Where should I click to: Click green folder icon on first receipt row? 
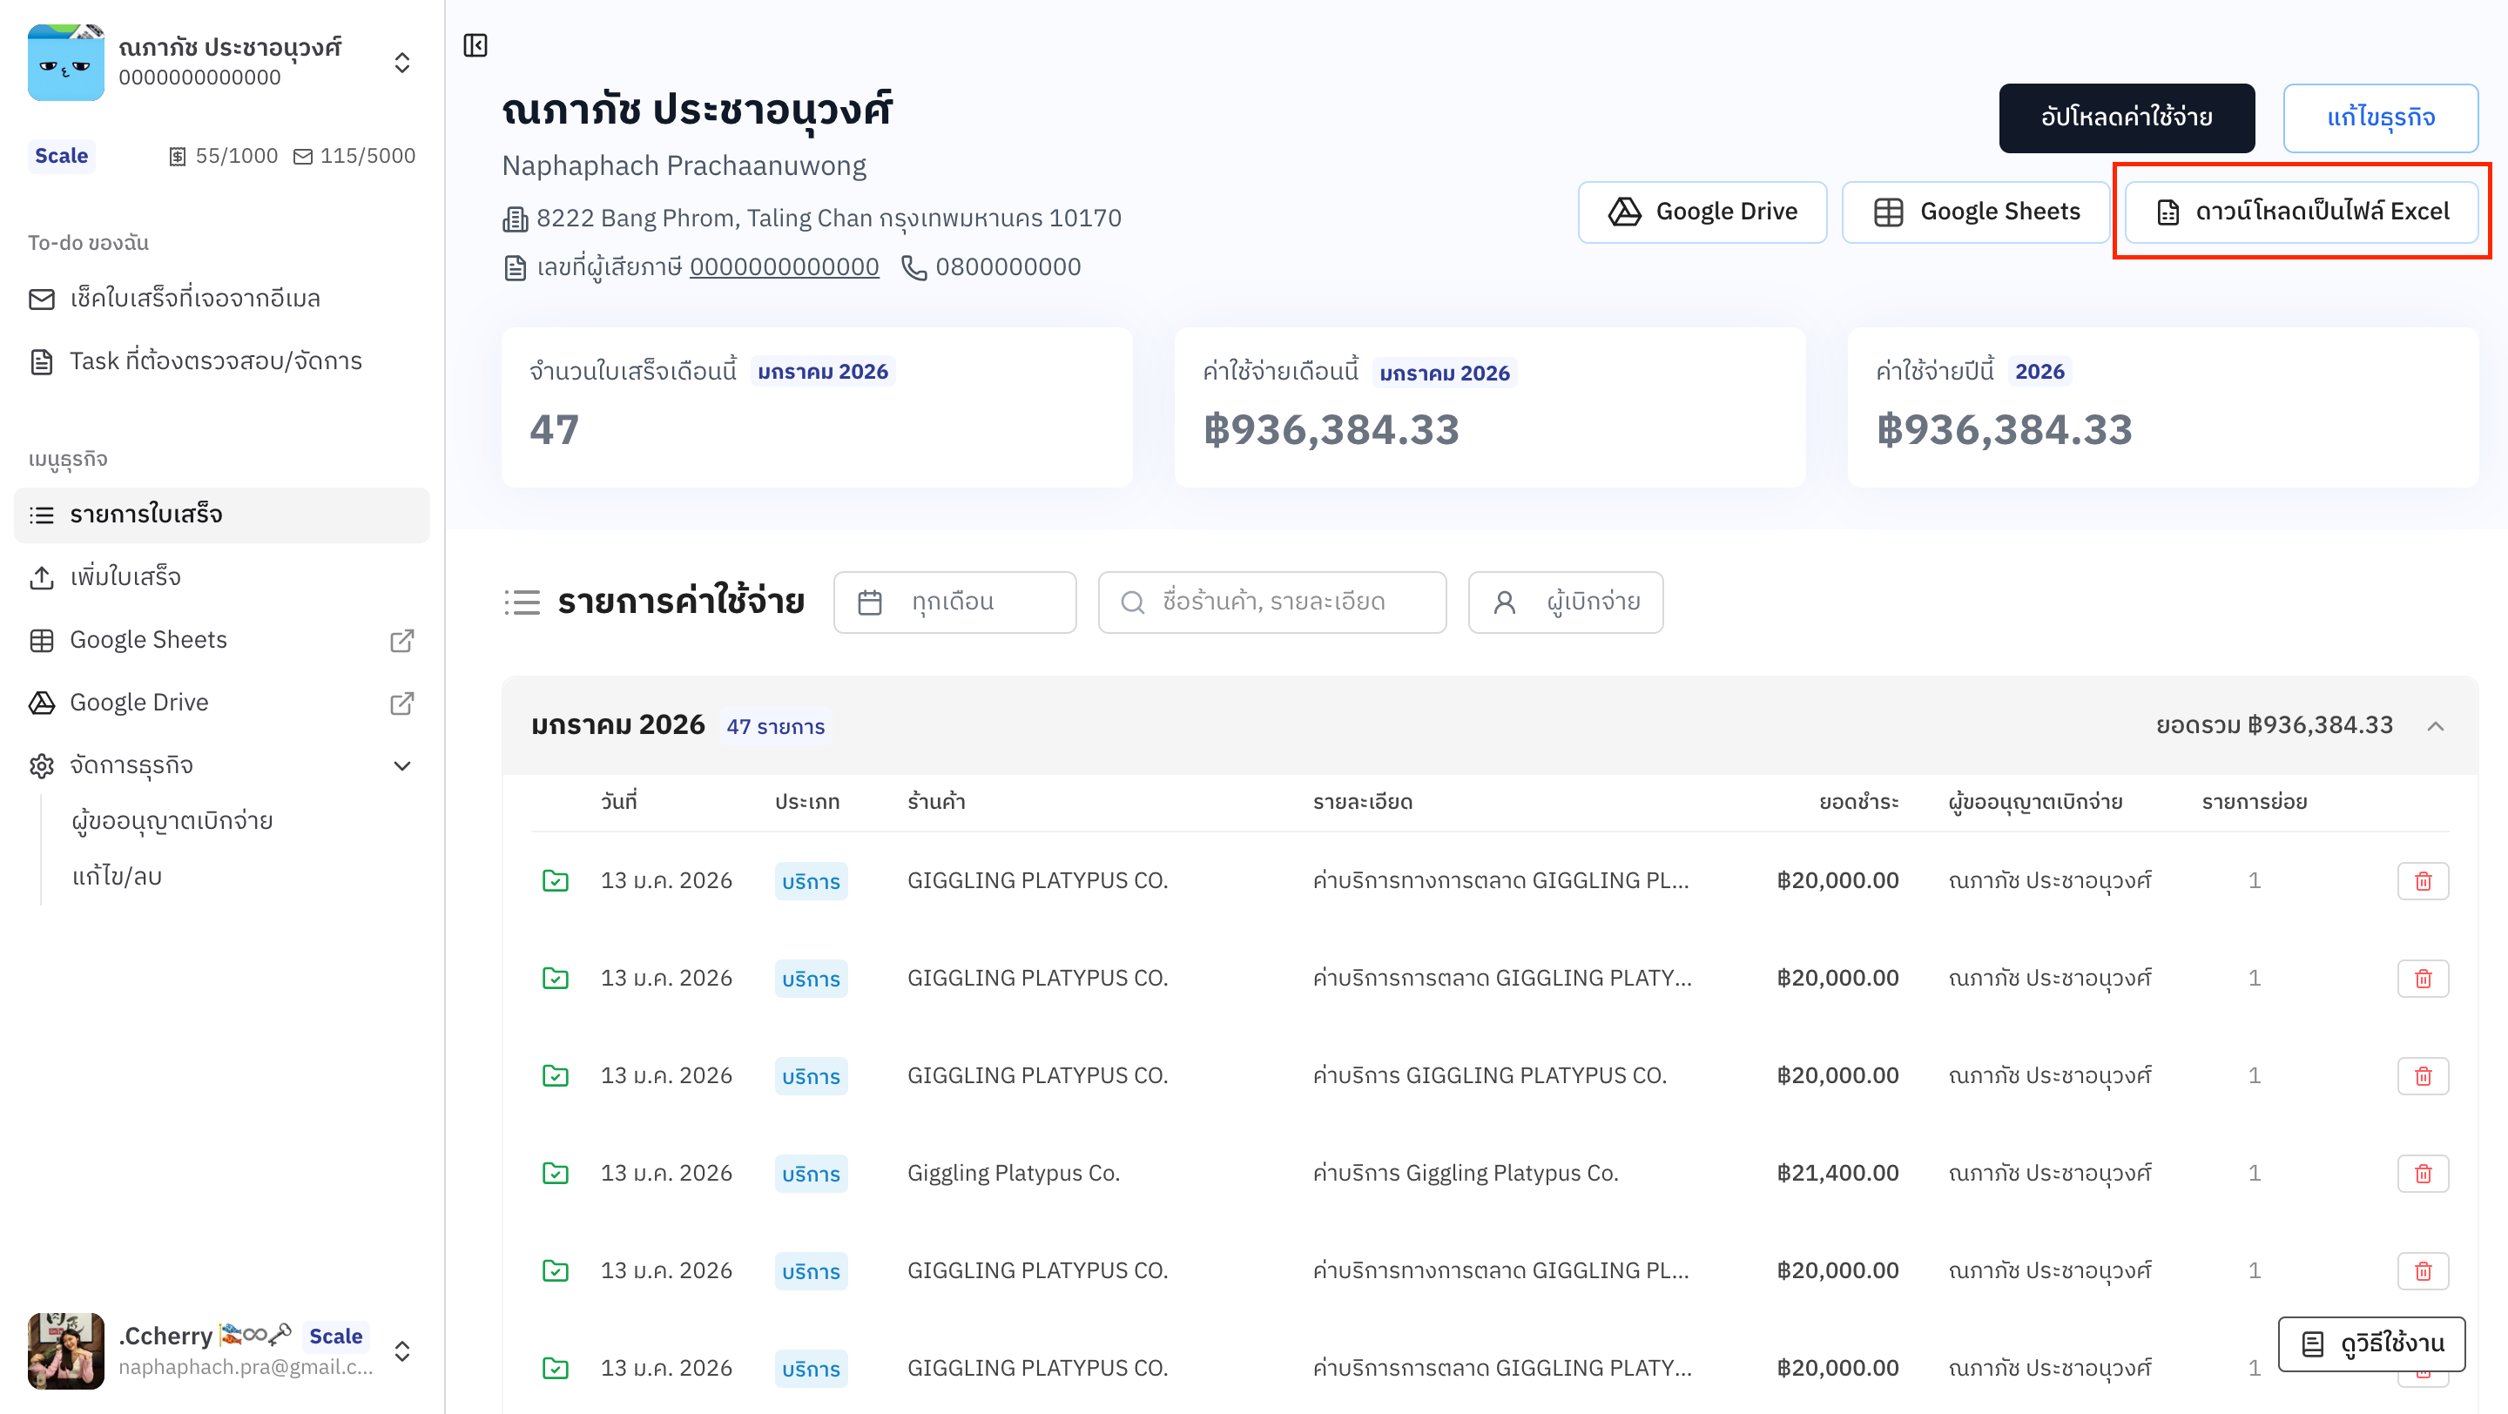click(555, 881)
